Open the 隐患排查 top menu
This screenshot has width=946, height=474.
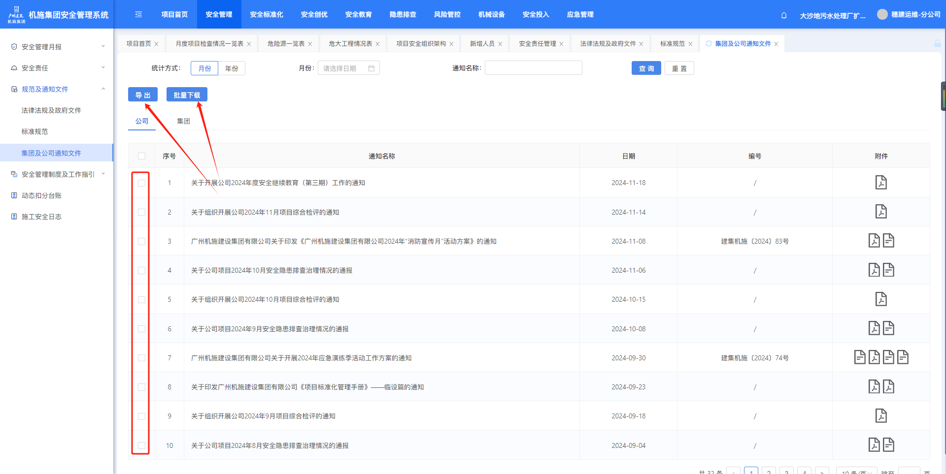(x=403, y=15)
